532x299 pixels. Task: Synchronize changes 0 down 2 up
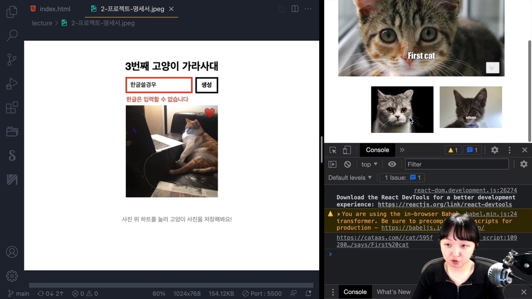tap(50, 293)
